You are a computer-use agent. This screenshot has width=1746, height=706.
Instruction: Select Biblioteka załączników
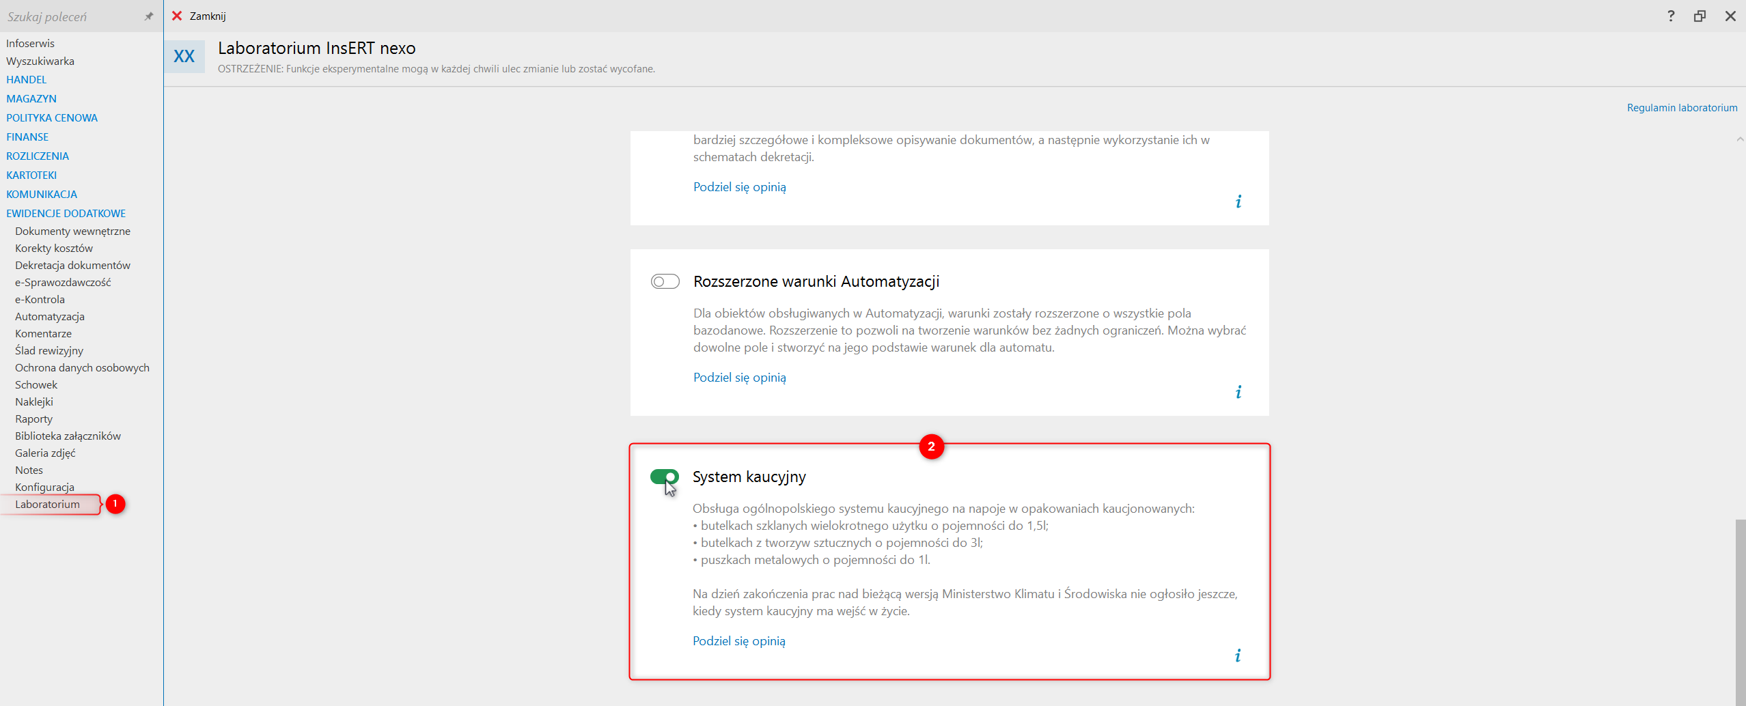68,436
